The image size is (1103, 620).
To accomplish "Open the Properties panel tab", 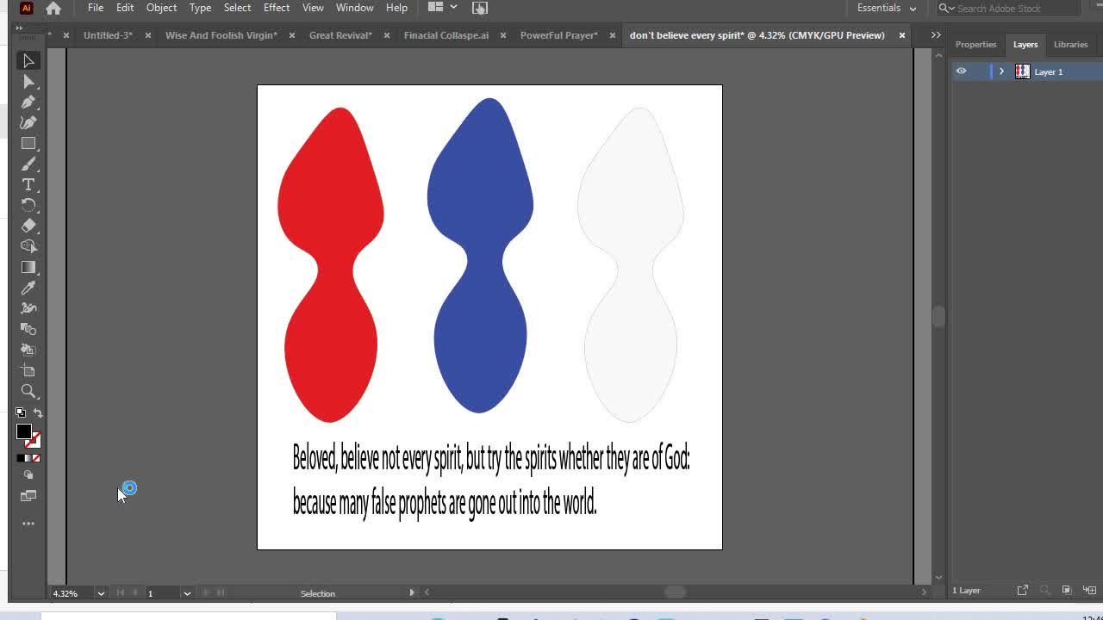I will pos(975,45).
